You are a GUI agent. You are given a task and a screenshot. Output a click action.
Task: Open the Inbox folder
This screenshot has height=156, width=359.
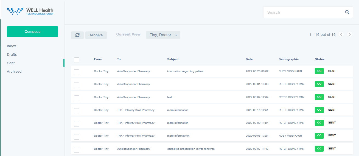12,46
